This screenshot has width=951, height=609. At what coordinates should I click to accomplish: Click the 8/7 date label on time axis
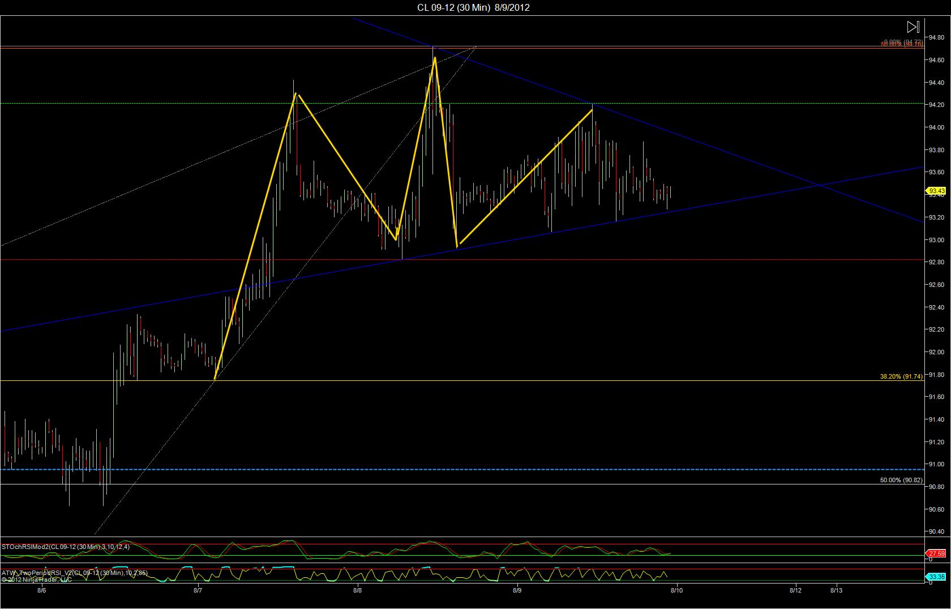pyautogui.click(x=198, y=590)
